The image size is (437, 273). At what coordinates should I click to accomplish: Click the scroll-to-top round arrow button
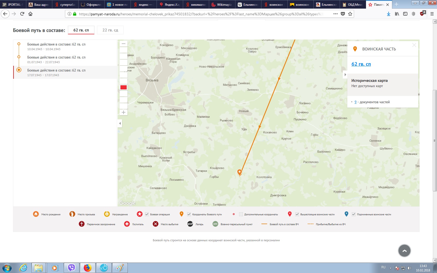click(404, 251)
